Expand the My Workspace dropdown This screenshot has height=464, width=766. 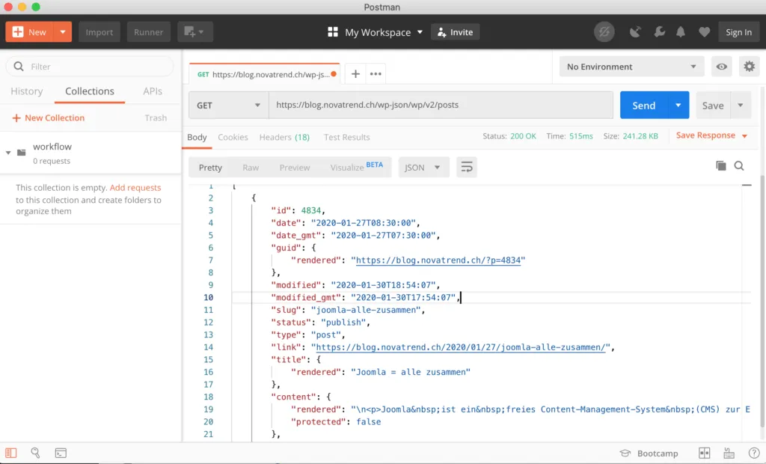click(384, 32)
